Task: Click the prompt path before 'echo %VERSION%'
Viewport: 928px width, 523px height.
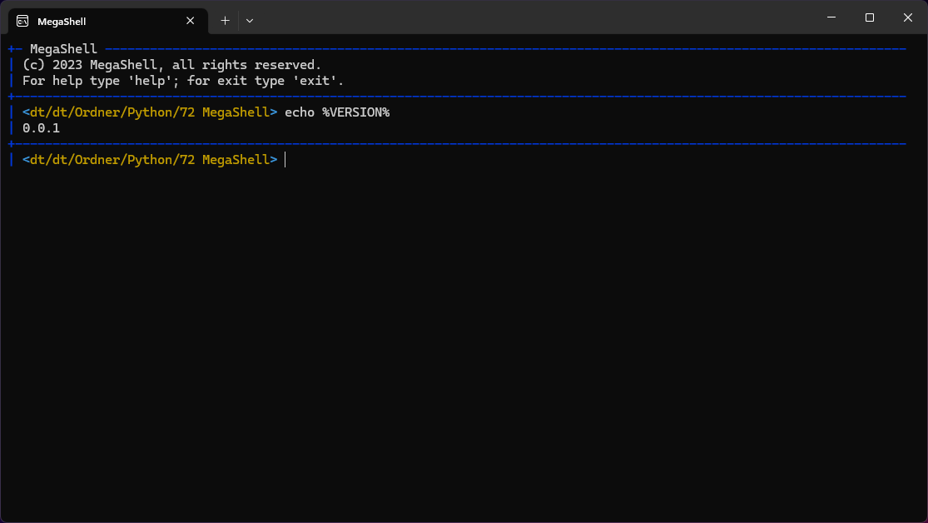Action: (x=150, y=112)
